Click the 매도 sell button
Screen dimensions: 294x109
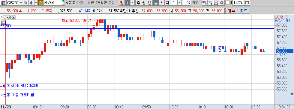[x=244, y=11]
